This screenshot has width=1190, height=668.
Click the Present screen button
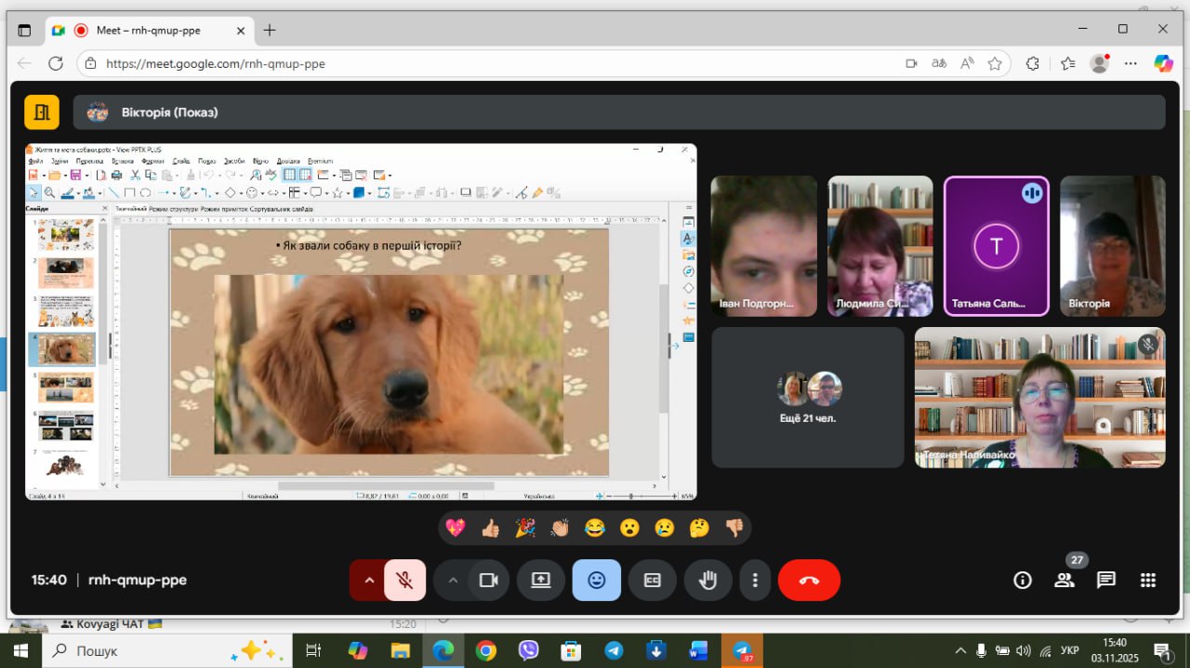pos(541,581)
